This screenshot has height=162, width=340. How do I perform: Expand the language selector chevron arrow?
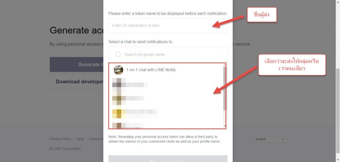283,139
